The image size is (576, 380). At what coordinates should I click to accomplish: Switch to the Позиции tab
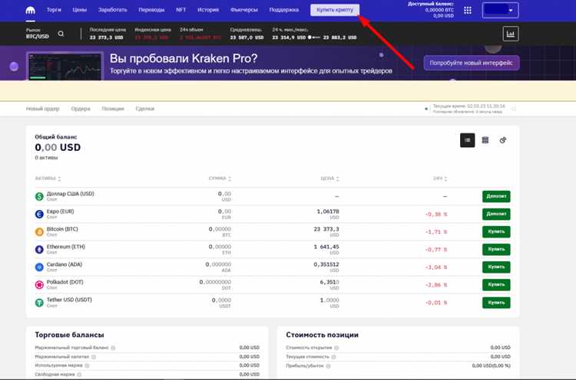coord(113,109)
